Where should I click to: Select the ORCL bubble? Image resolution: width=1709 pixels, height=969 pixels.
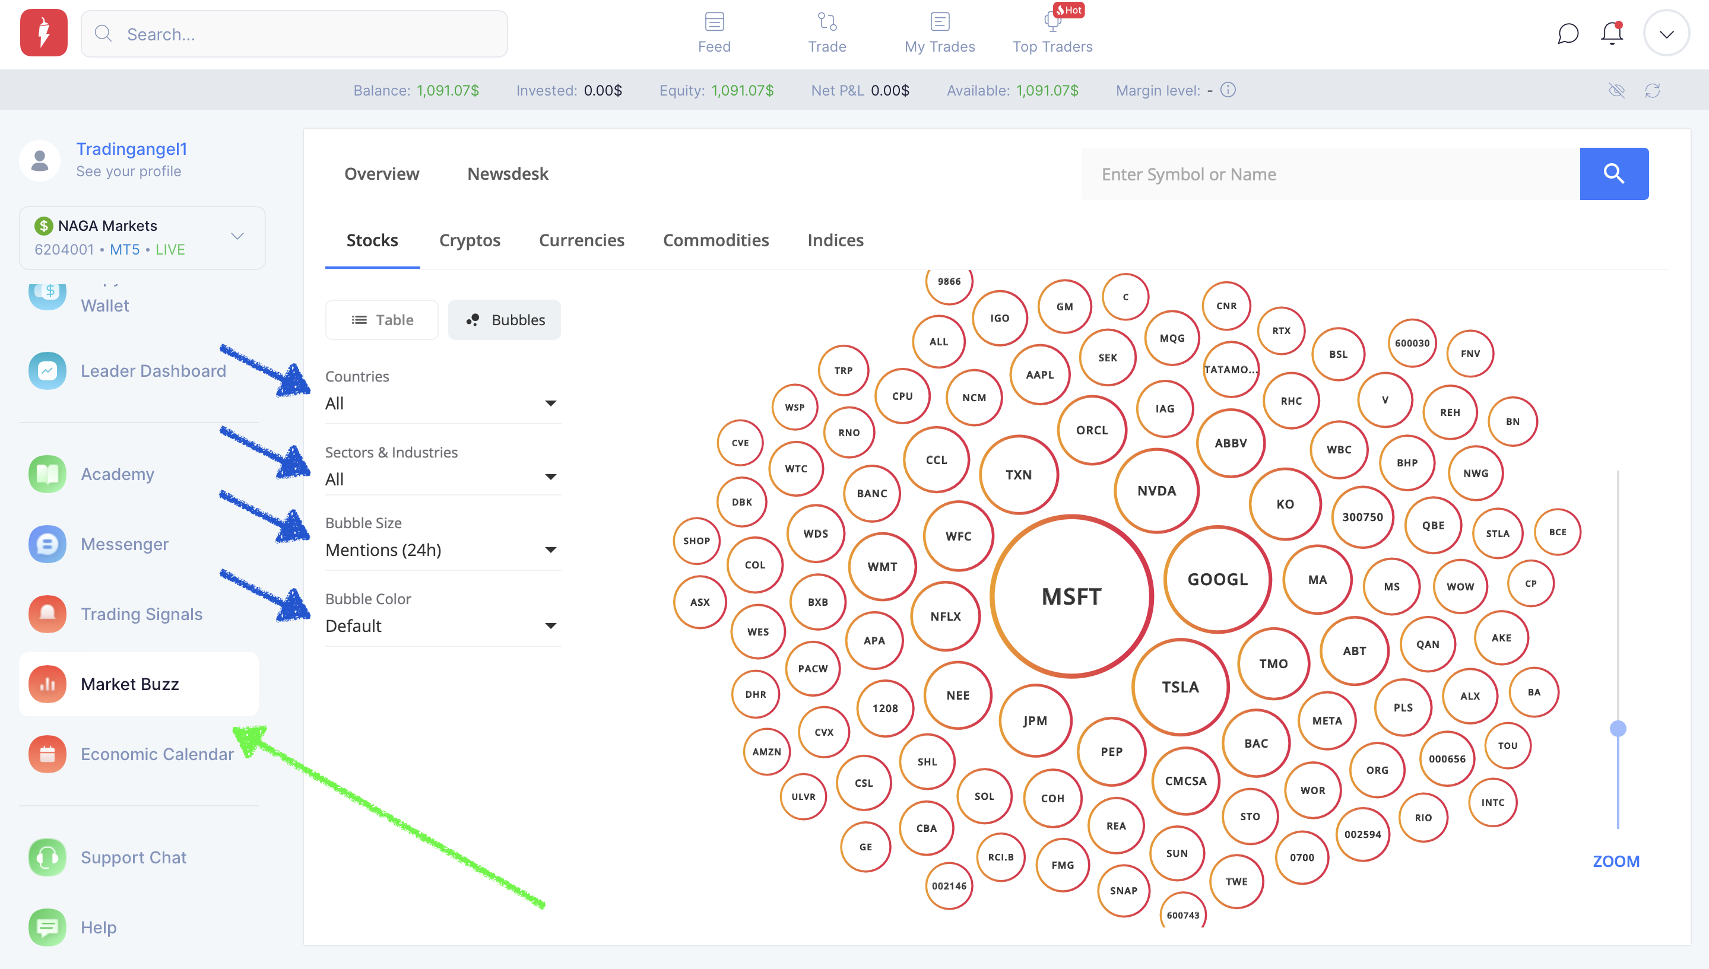1092,430
